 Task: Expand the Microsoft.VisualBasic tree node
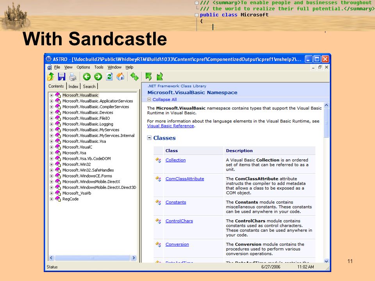tap(52, 95)
